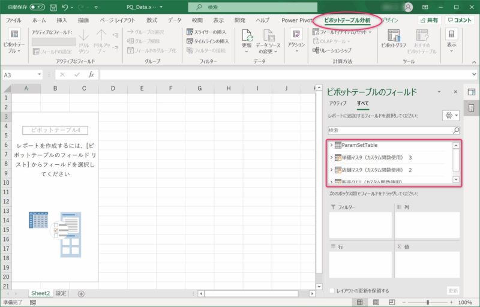Screen dimensions: 480x307
Task: Click the Share (共有) button
Action: tap(428, 20)
